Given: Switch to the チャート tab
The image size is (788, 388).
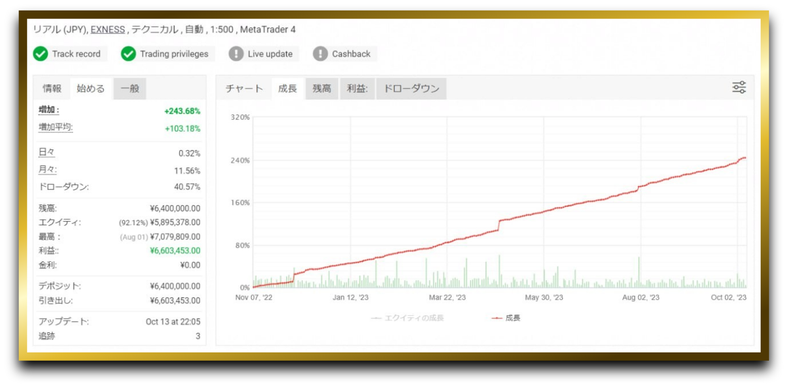Looking at the screenshot, I should click(x=244, y=88).
